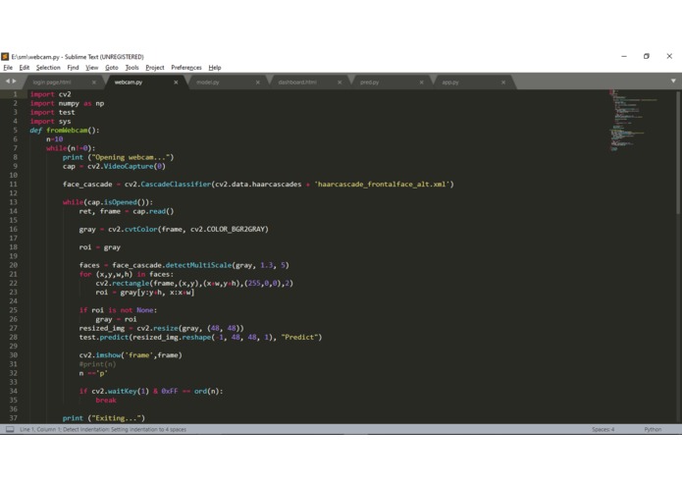Click the 'haarcascade_frontalface_alt.xml' string
682x485 pixels.
382,184
